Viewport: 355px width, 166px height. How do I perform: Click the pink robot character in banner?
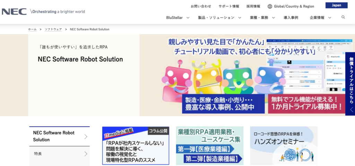tap(176, 81)
